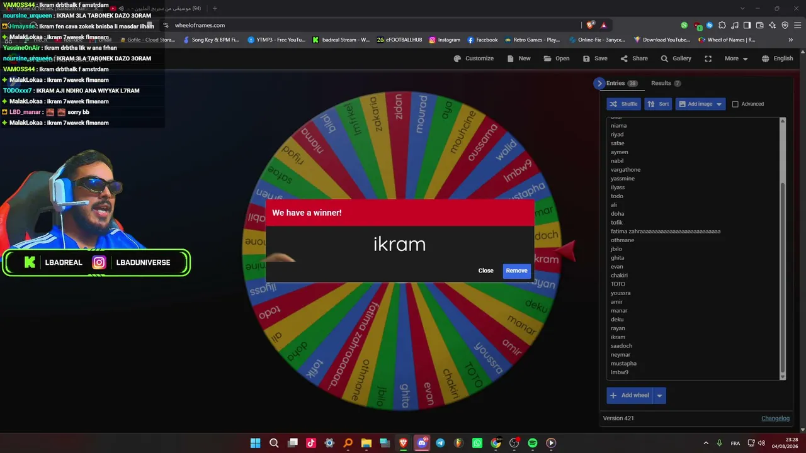Image resolution: width=806 pixels, height=453 pixels.
Task: Open the Customize wheel settings
Action: point(474,59)
